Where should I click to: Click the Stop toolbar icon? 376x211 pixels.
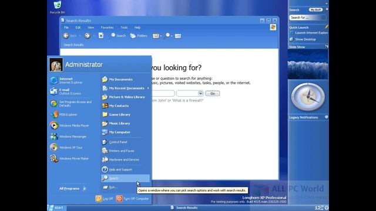coord(101,36)
